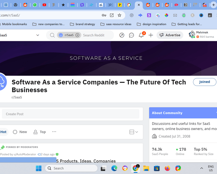Click the plus icon to create a post
This screenshot has height=174, width=217.
point(151,35)
